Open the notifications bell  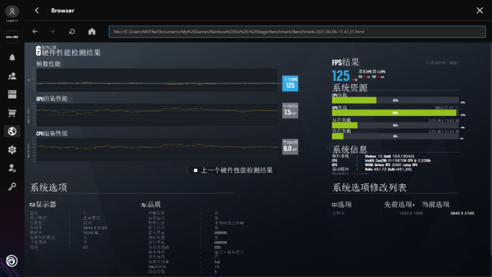pyautogui.click(x=12, y=58)
